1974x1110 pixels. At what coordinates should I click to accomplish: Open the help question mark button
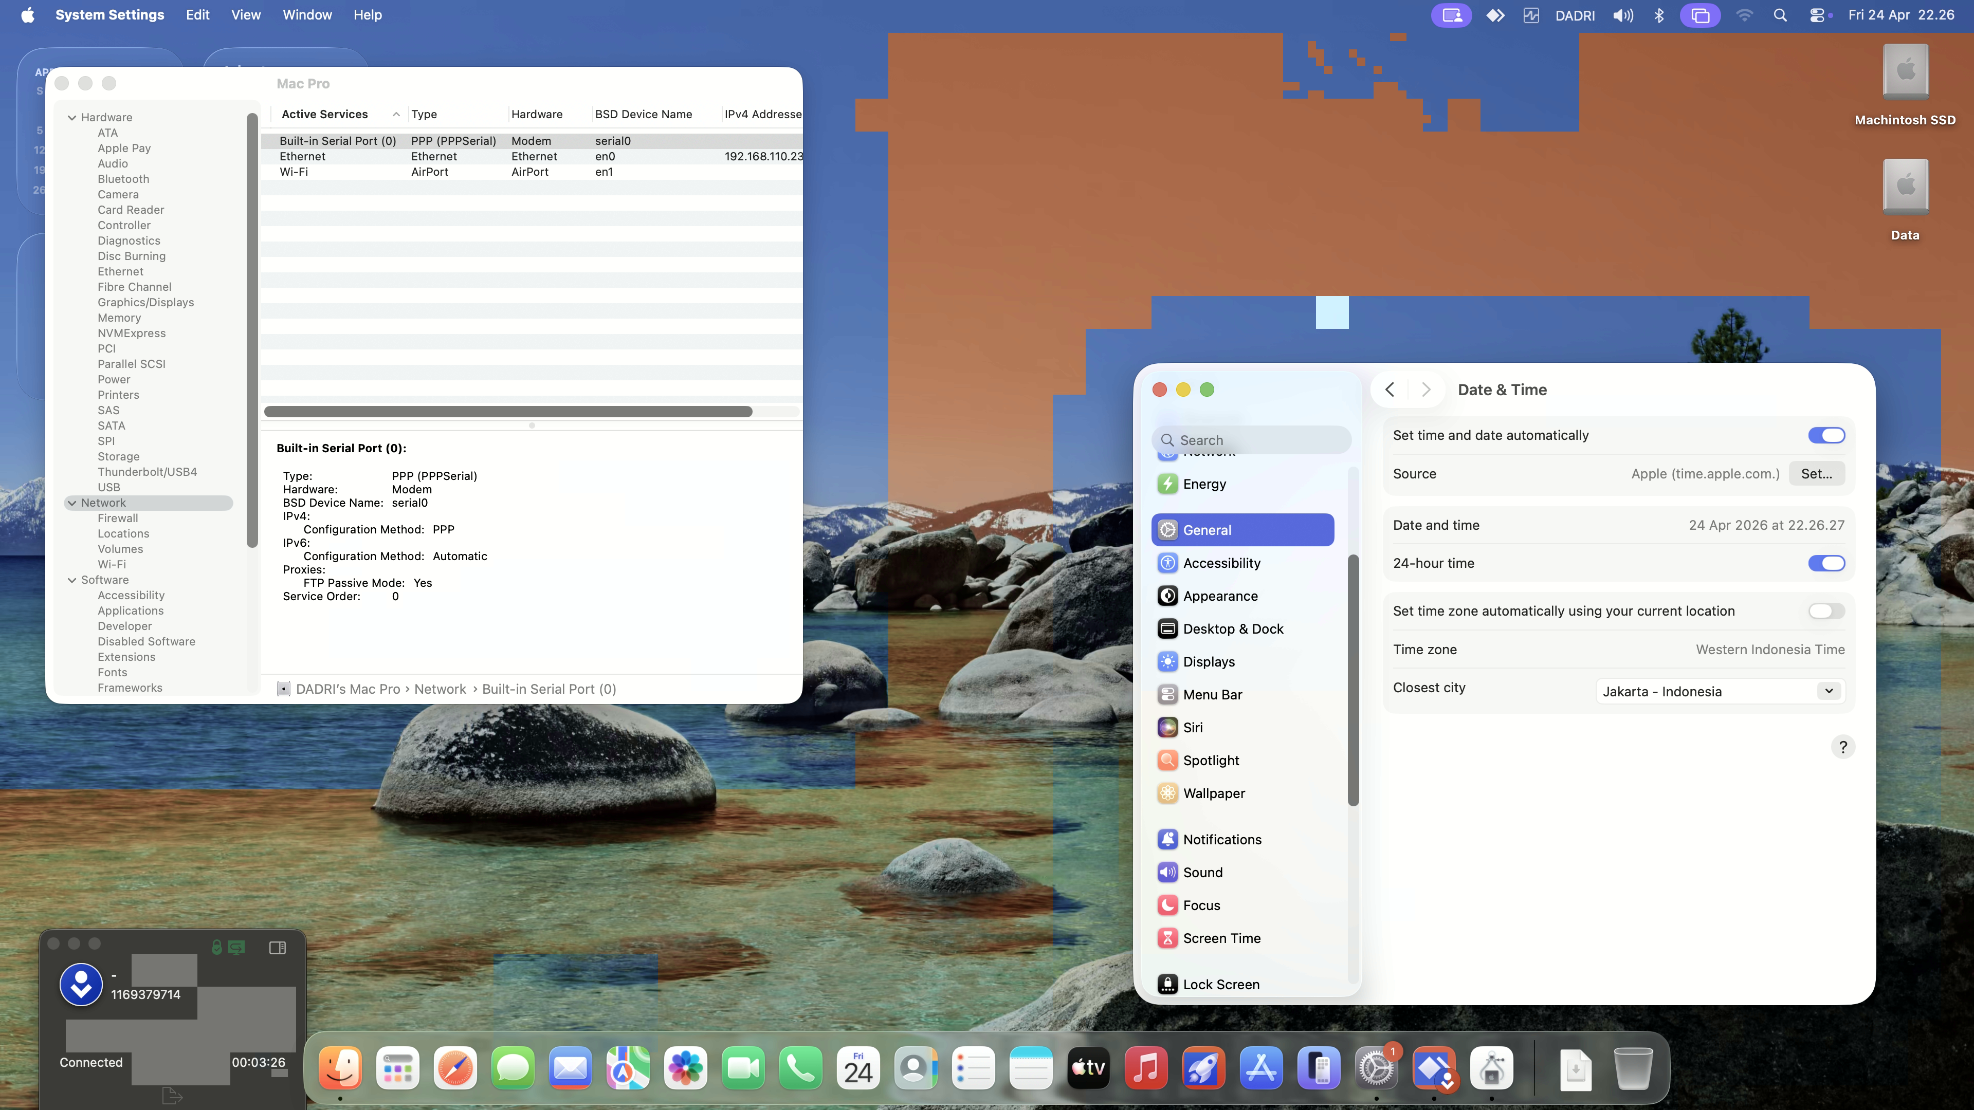click(x=1843, y=747)
